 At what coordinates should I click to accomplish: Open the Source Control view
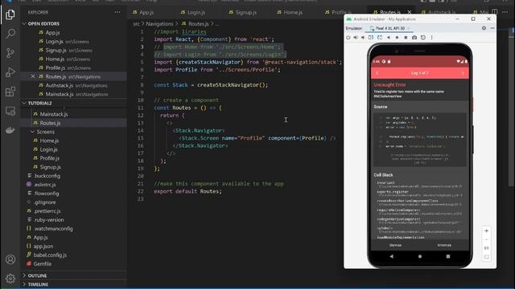pos(10,53)
